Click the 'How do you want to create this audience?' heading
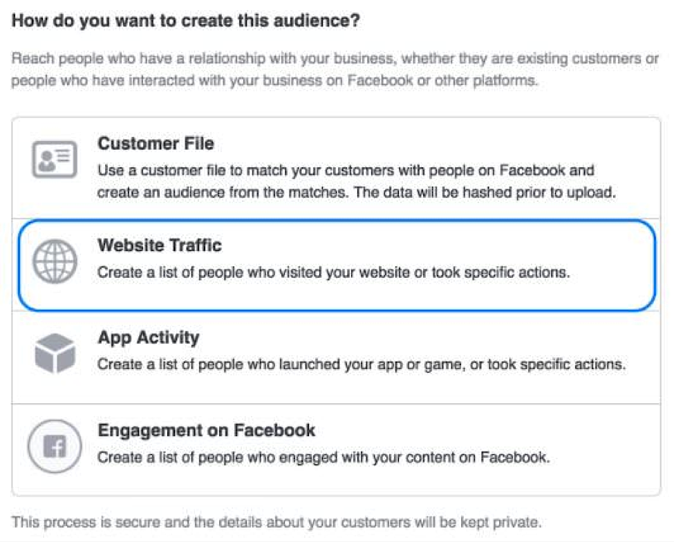Viewport: 674px width, 542px height. pos(186,21)
